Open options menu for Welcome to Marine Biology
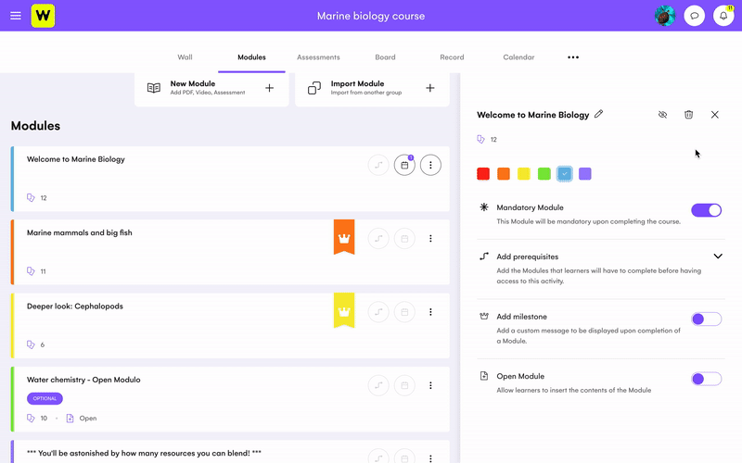 tap(430, 166)
